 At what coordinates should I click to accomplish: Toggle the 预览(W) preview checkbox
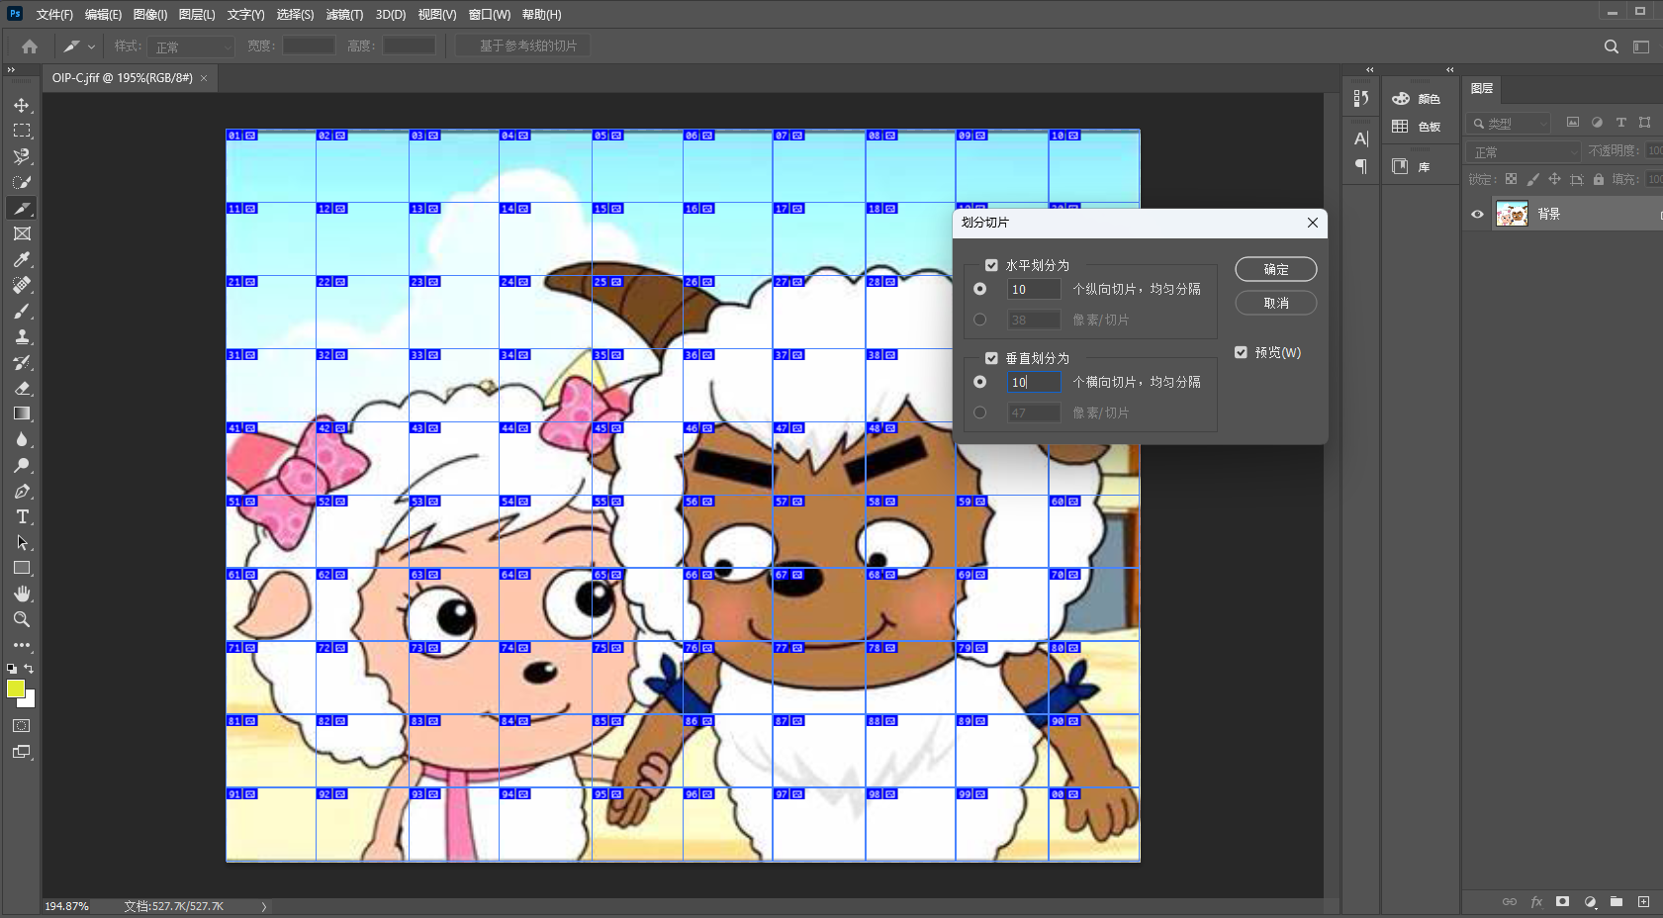point(1241,352)
